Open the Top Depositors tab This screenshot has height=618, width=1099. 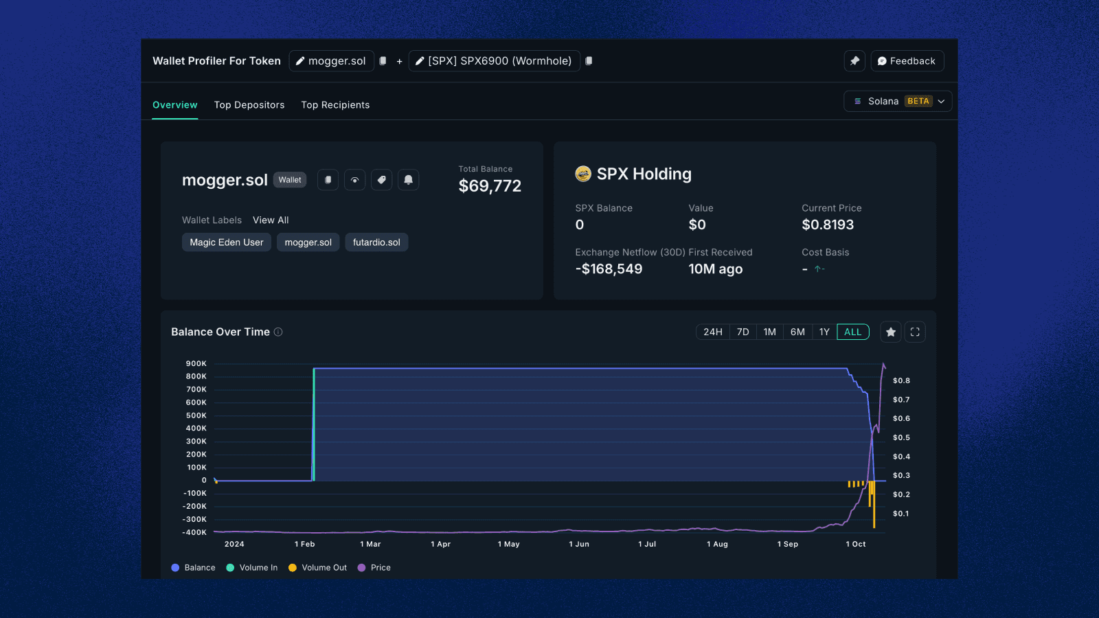pos(249,105)
